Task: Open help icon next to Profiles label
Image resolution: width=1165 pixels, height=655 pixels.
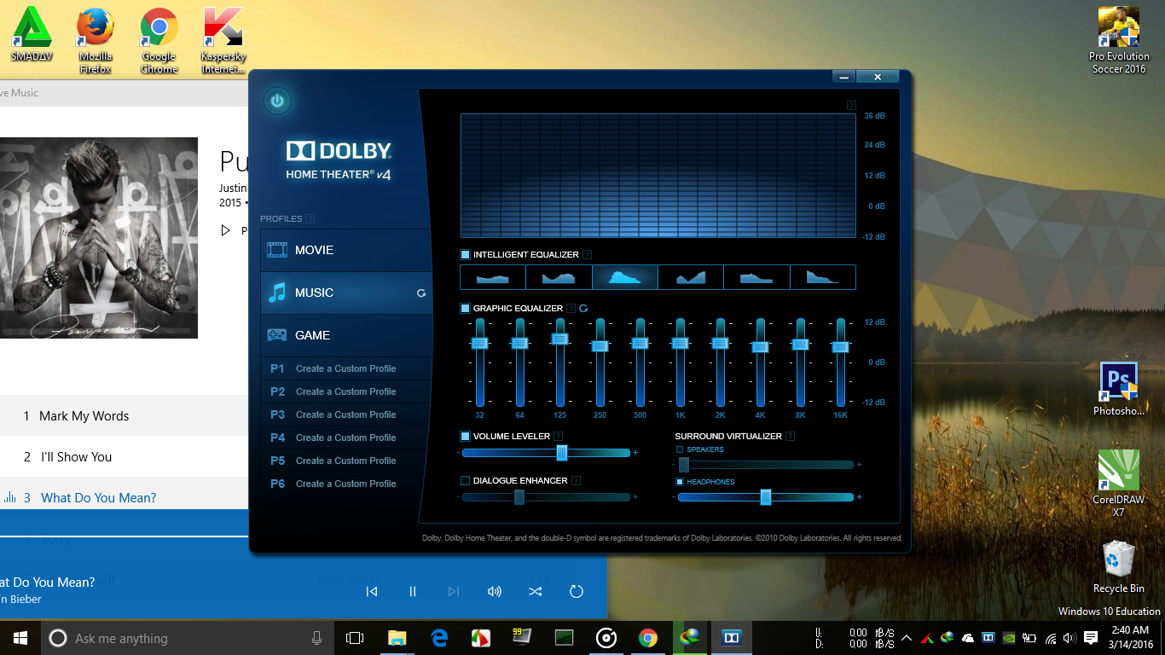Action: 310,218
